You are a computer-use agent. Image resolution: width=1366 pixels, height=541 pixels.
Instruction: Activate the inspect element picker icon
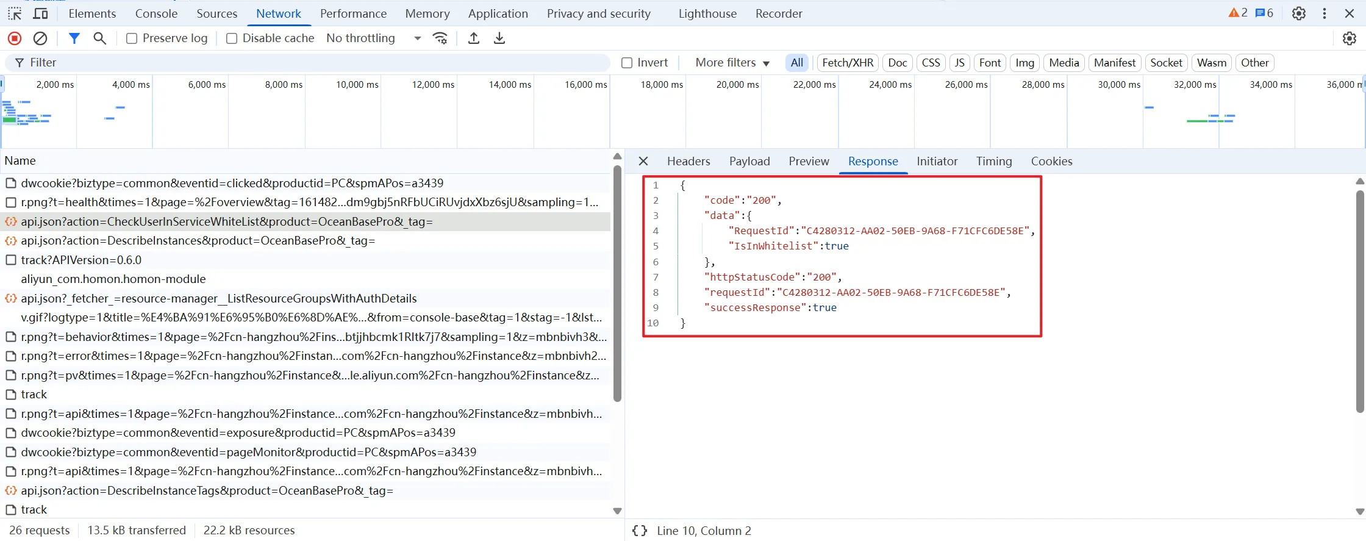tap(15, 13)
